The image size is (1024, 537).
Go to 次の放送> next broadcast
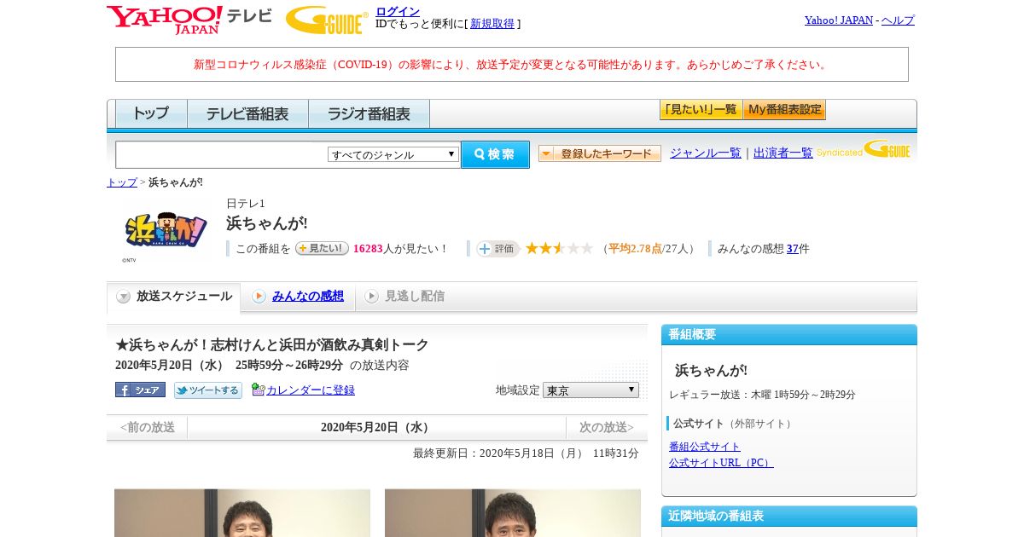point(607,427)
